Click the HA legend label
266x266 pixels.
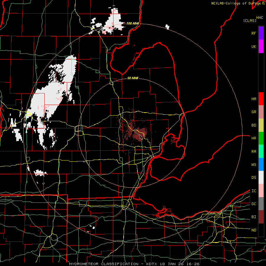254,99
